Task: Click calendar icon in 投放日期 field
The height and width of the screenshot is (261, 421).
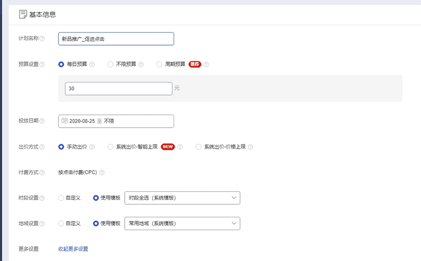Action: (65, 121)
